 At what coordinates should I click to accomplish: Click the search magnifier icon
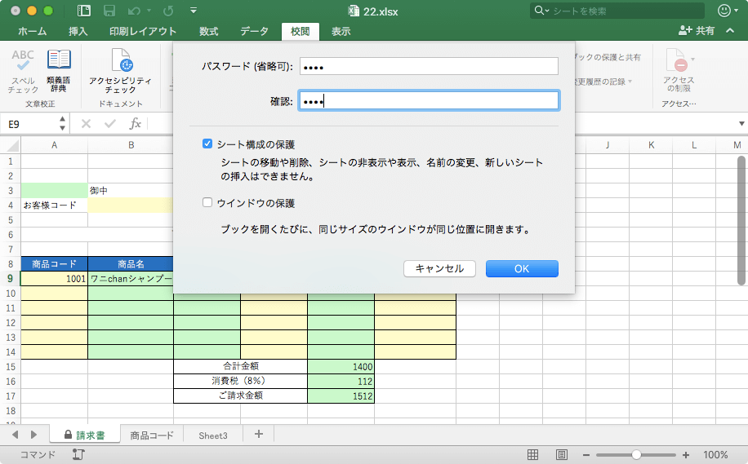pos(539,11)
